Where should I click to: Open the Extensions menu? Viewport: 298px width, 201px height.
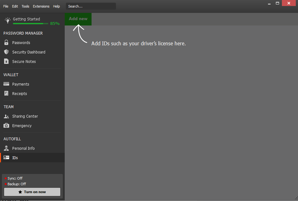[41, 6]
